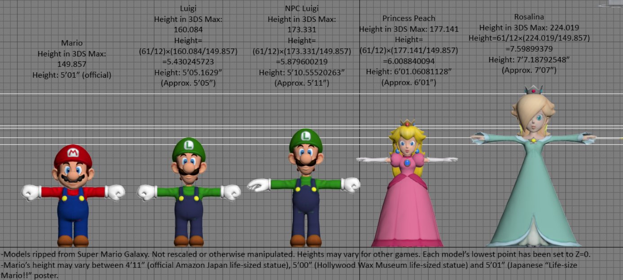Click Rosalina's star brooch

533,140
